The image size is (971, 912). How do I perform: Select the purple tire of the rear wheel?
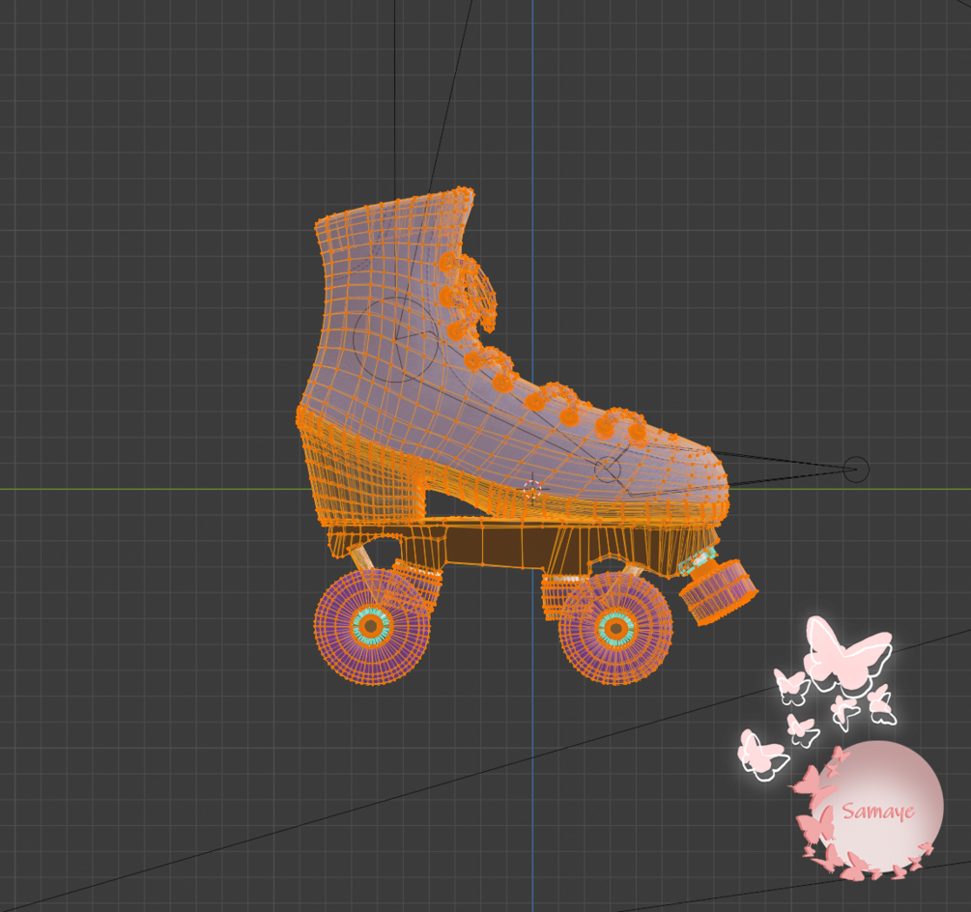[x=372, y=627]
